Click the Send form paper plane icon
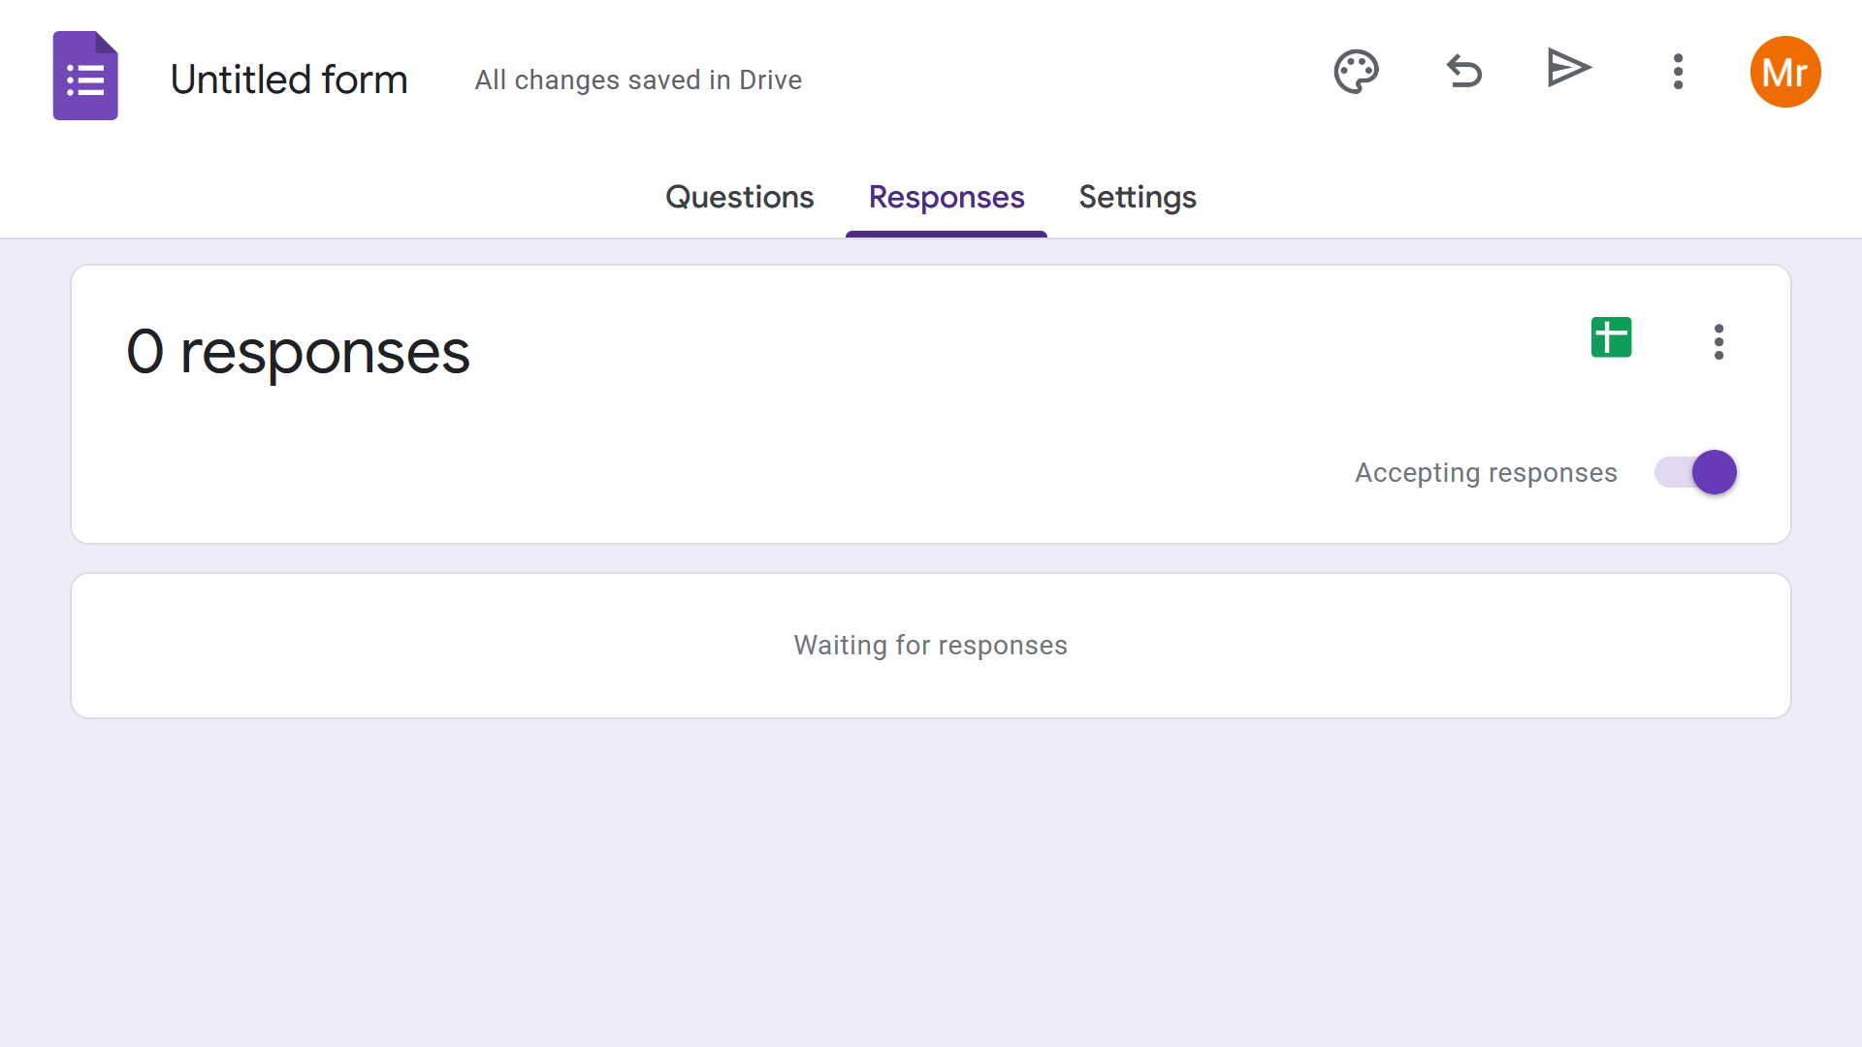The width and height of the screenshot is (1862, 1047). tap(1568, 69)
